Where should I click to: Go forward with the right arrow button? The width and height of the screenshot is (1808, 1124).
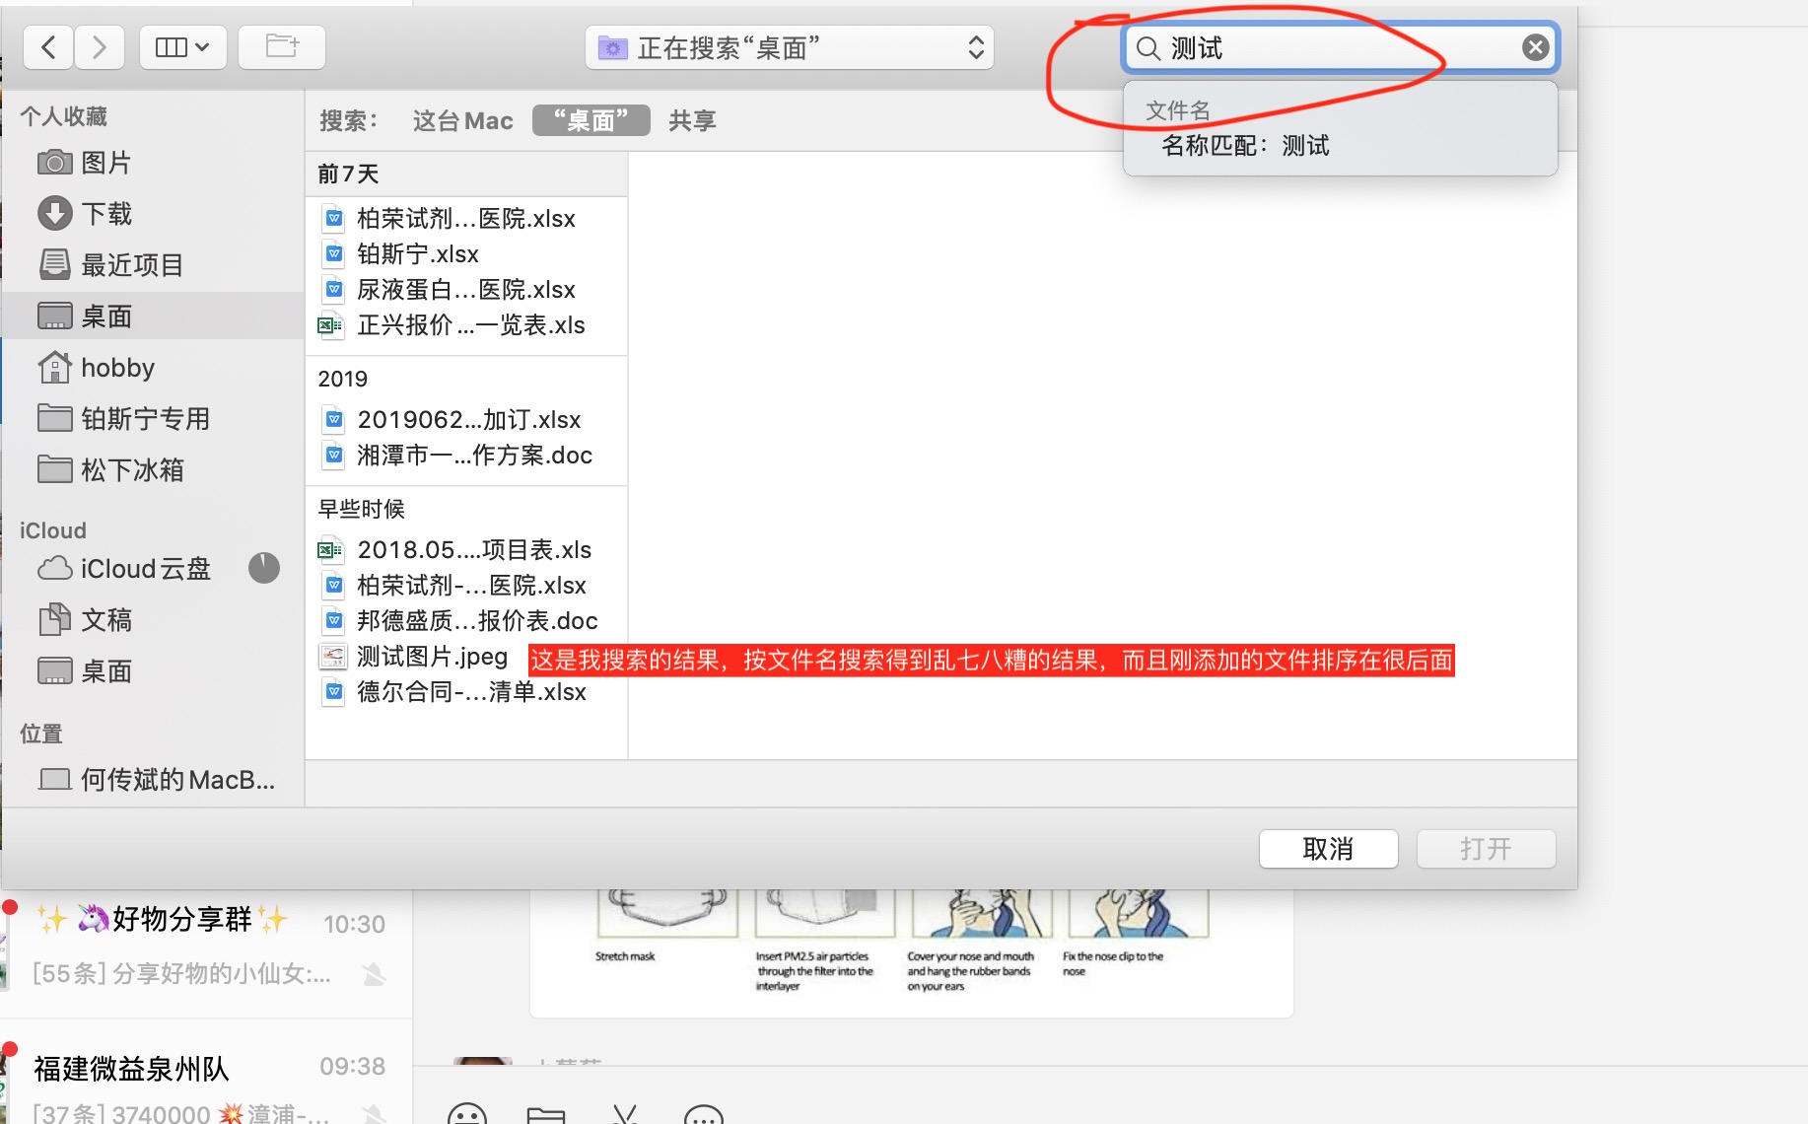(100, 47)
